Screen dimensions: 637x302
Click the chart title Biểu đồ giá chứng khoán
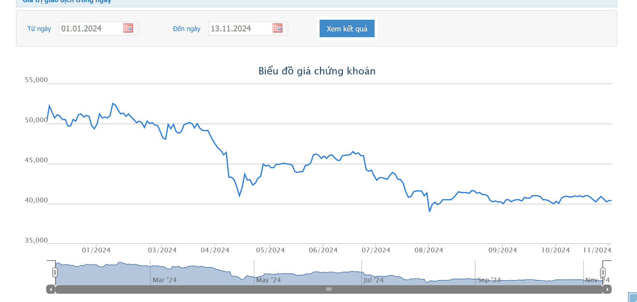click(x=317, y=71)
